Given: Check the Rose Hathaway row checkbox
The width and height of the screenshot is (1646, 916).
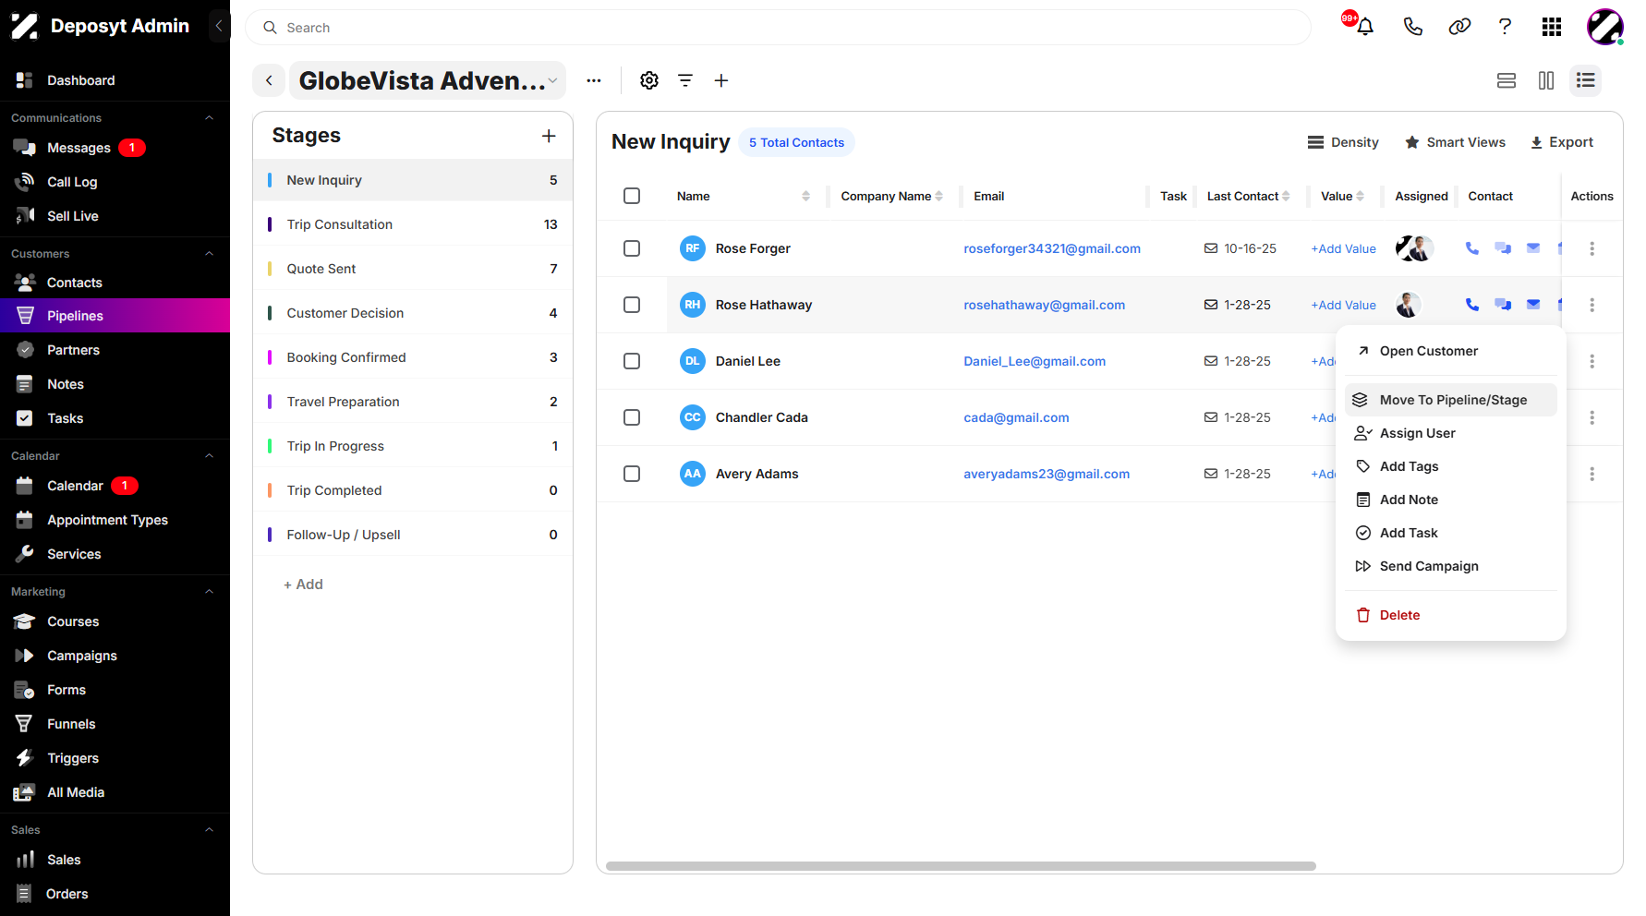Looking at the screenshot, I should pyautogui.click(x=632, y=305).
